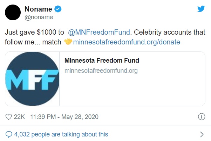The width and height of the screenshot is (211, 141).
Task: Click the Twitter bird logo
Action: (201, 9)
